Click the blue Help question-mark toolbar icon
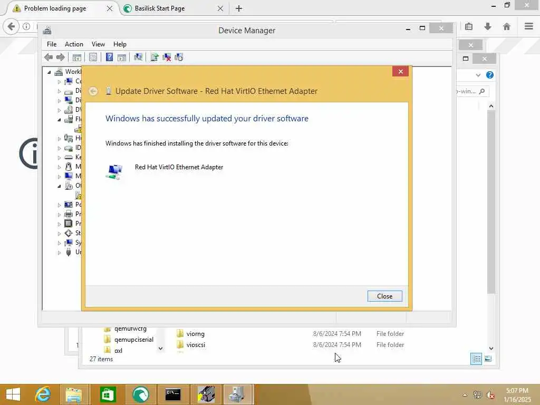 tap(109, 57)
